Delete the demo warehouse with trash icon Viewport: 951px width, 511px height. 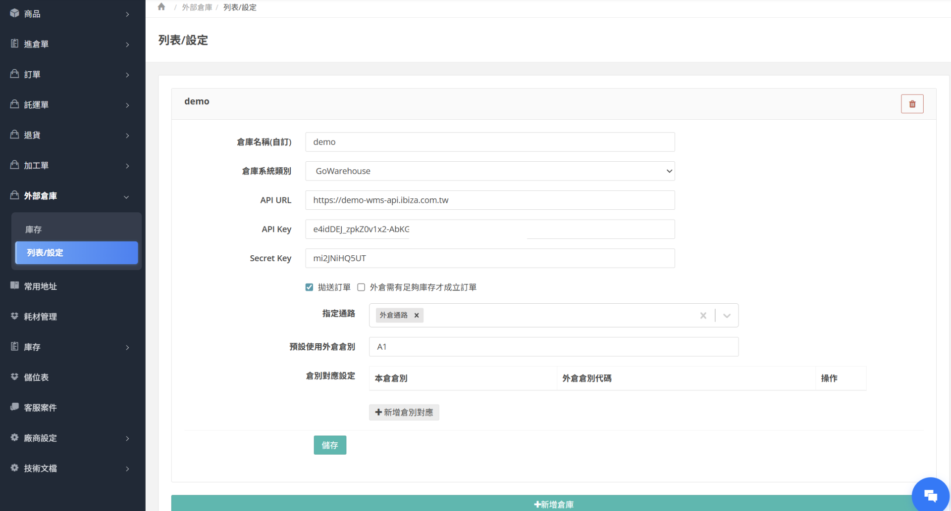coord(912,104)
